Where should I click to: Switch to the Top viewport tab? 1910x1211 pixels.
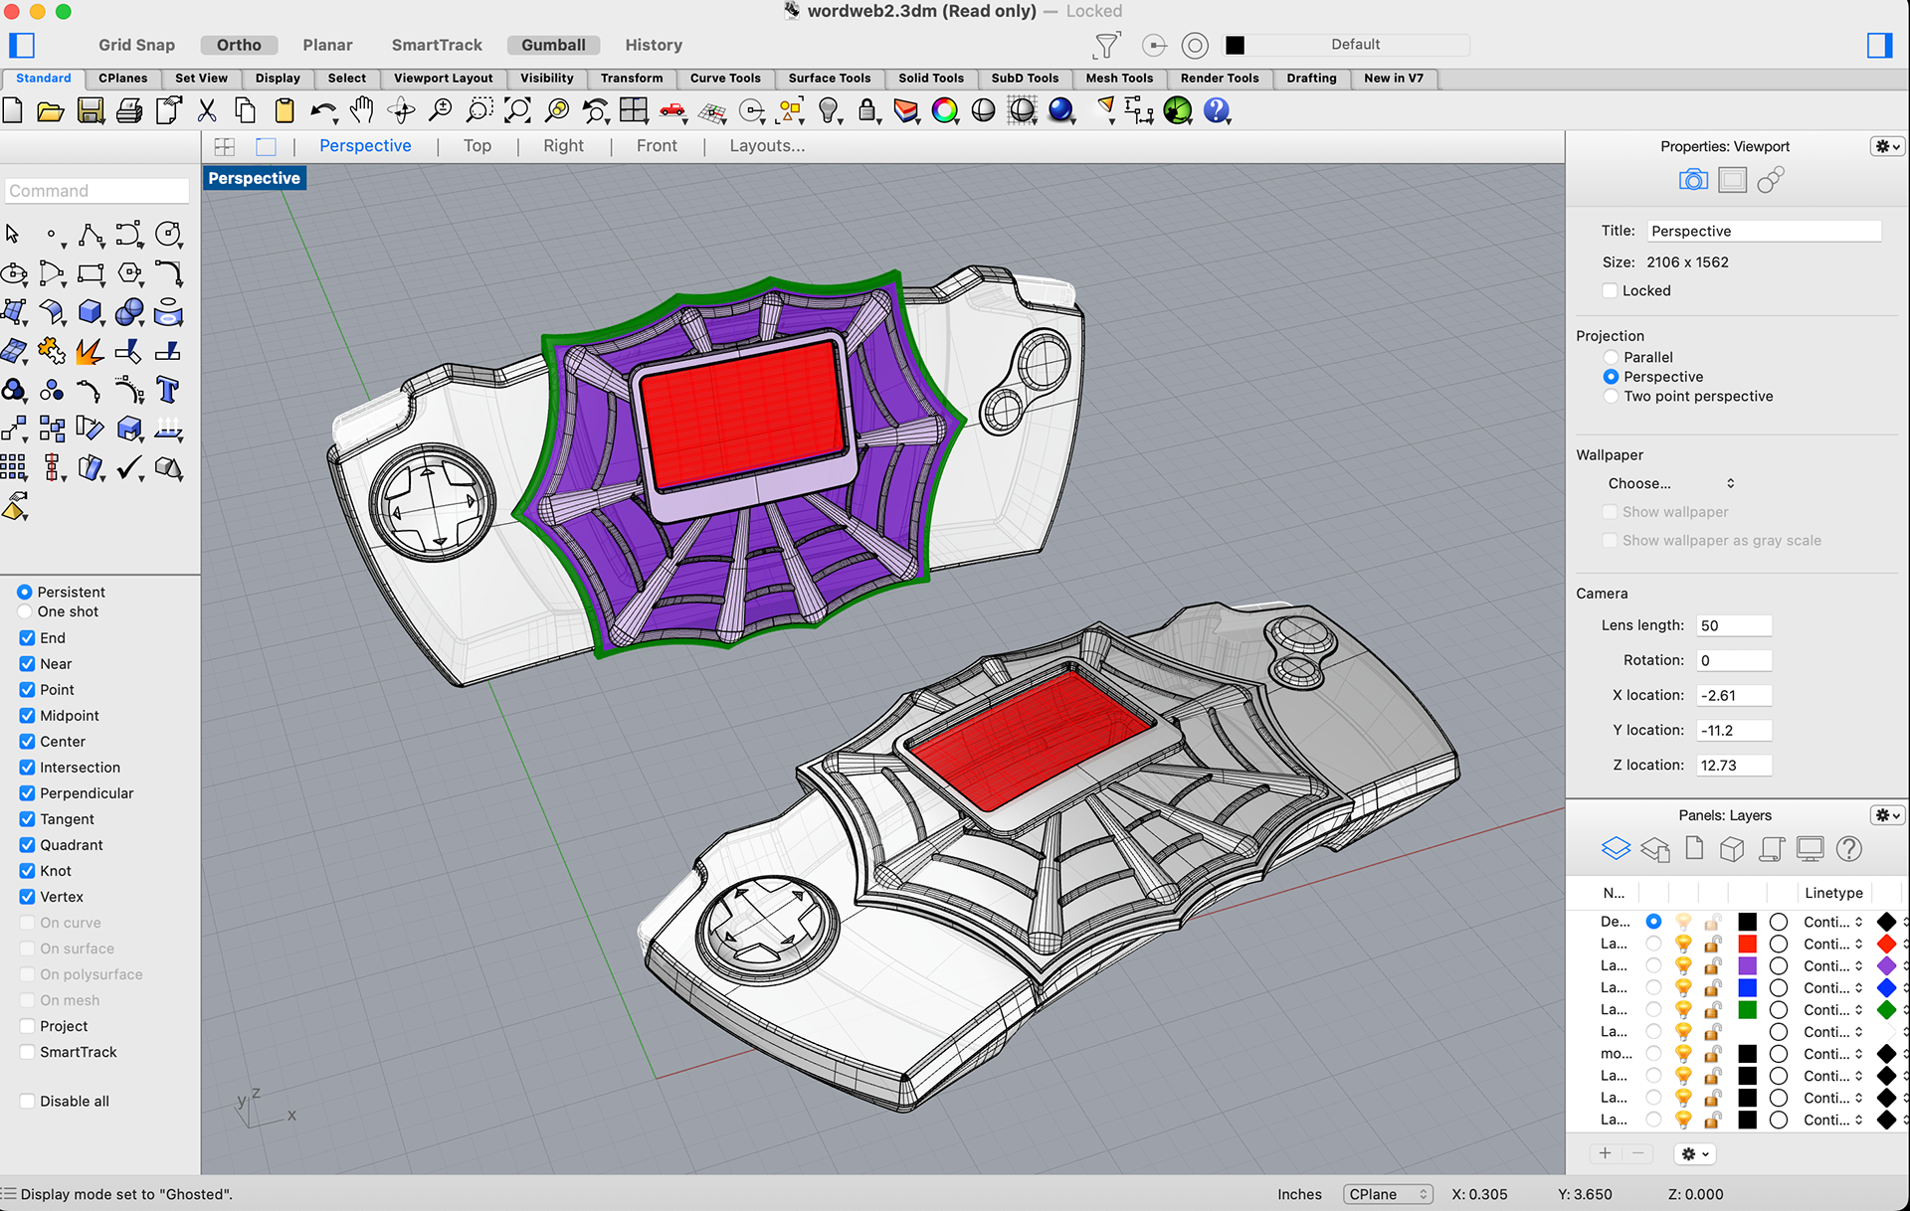tap(477, 146)
